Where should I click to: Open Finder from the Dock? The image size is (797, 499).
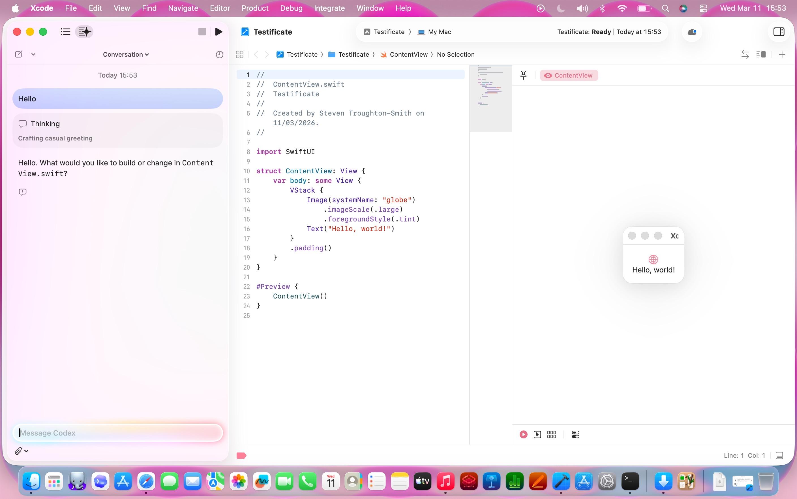[x=31, y=481]
